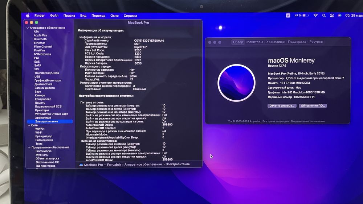This screenshot has height=204, width=363.
Task: Click the input source A icon
Action: [288, 16]
